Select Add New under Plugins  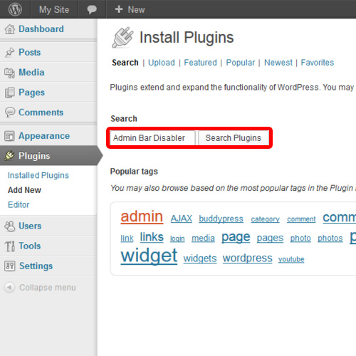[x=24, y=190]
